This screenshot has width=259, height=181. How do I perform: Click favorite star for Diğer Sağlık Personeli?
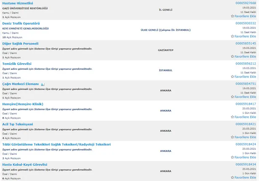click(x=233, y=57)
